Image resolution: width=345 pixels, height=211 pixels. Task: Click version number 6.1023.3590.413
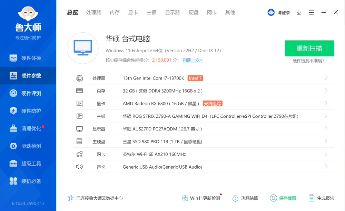pos(28,203)
